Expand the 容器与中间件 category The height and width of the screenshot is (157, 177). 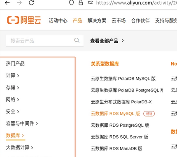pos(22,123)
